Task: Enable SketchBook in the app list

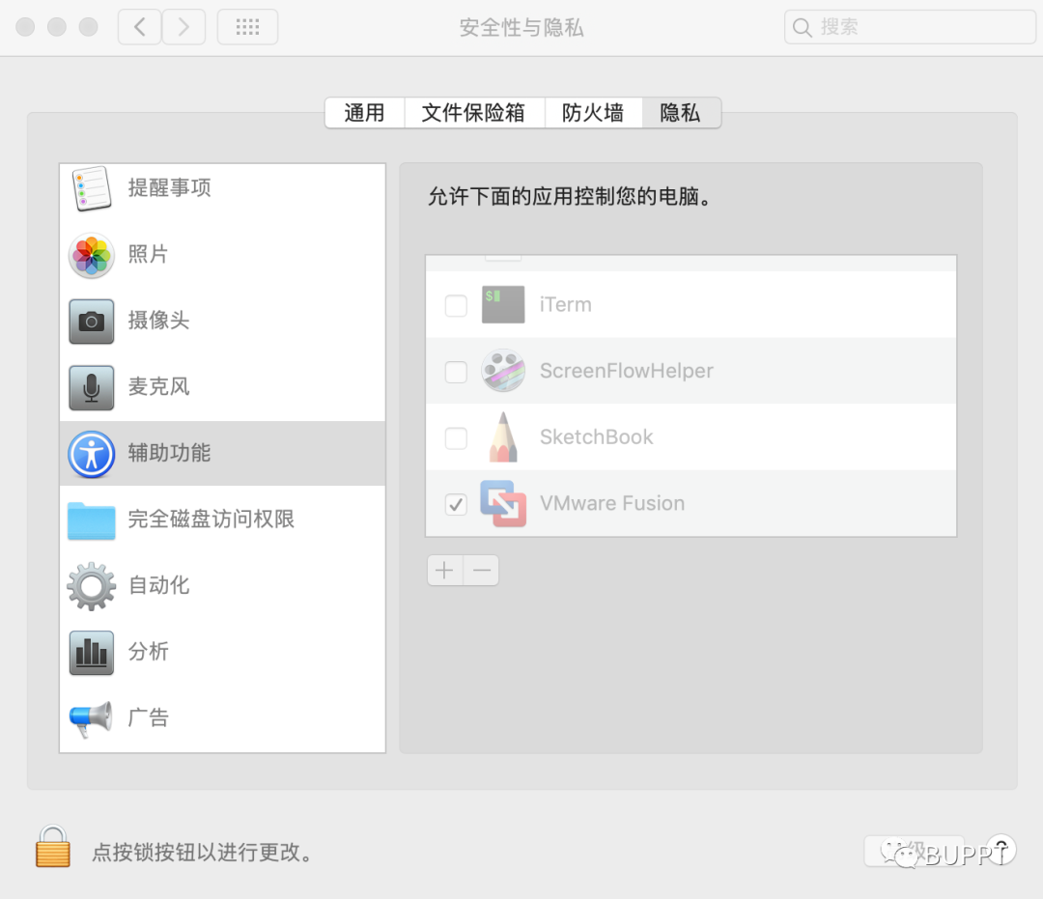Action: click(455, 437)
